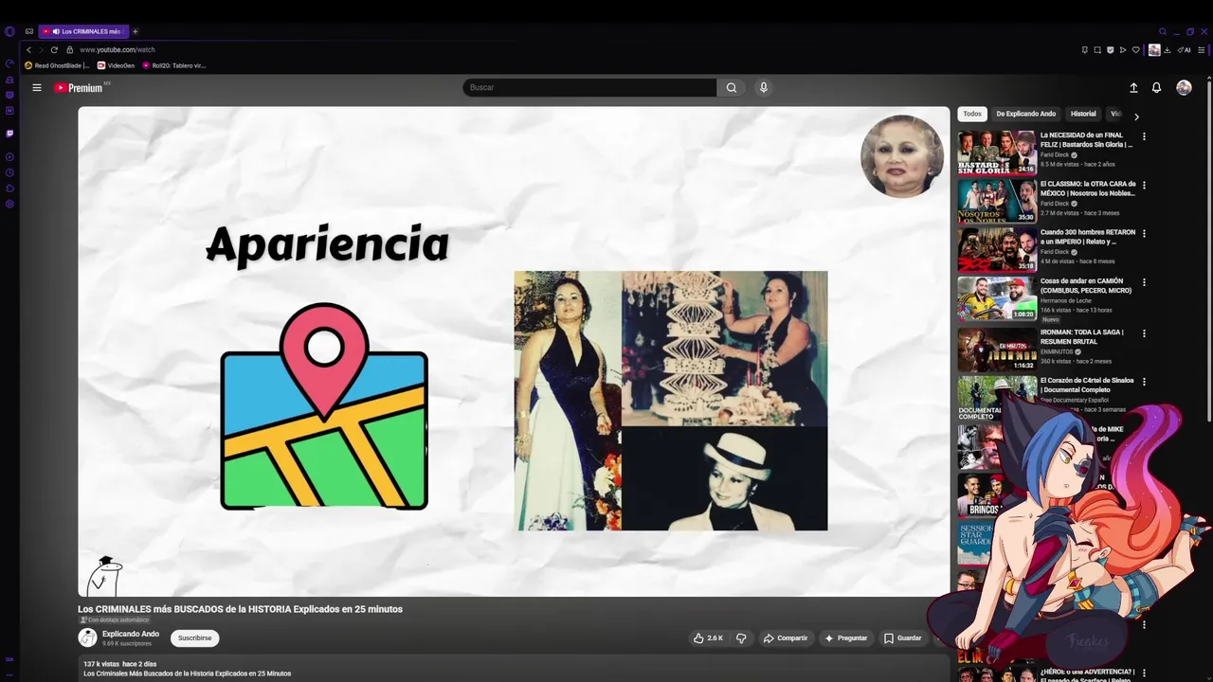
Task: Click the Guardar save button
Action: click(902, 638)
